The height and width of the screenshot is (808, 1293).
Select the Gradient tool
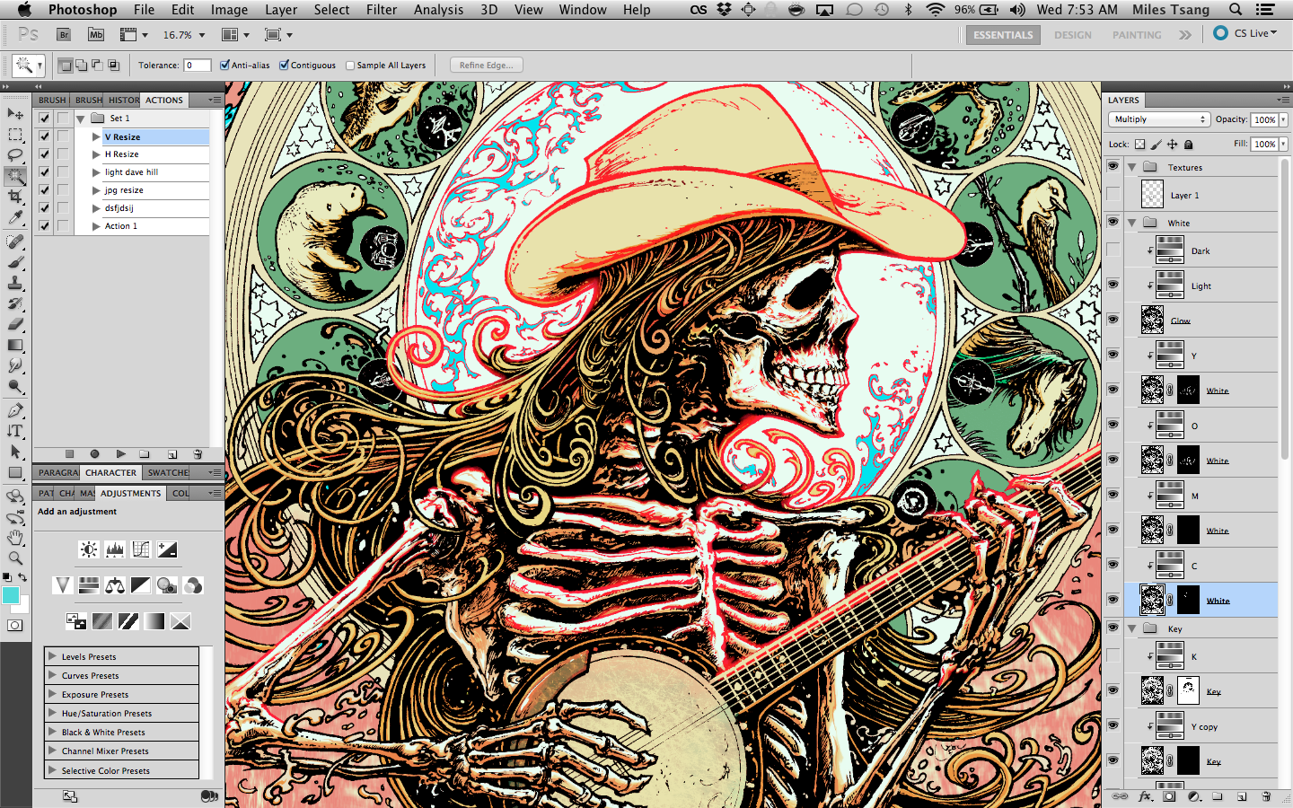click(x=15, y=345)
